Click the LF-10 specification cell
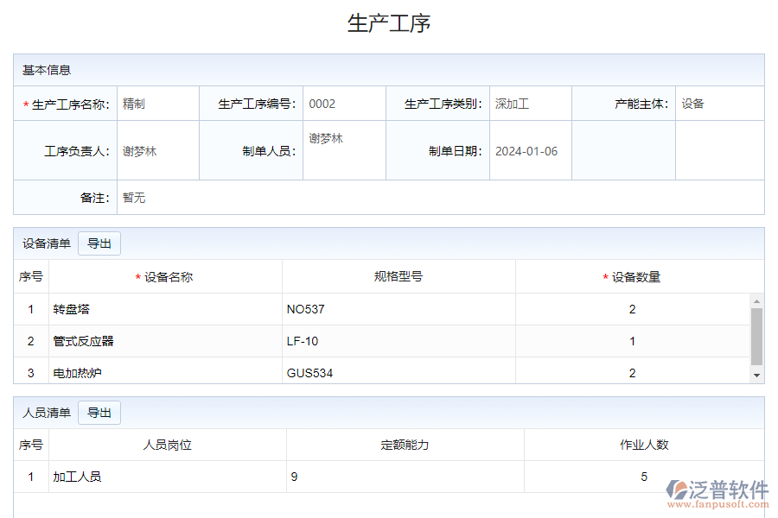Viewport: 778px width, 518px height. (x=398, y=341)
